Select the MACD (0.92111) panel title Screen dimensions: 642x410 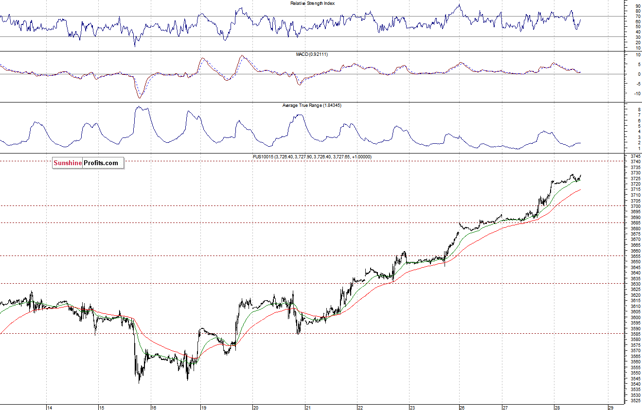[312, 54]
